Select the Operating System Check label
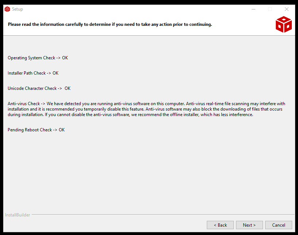298x235 pixels. (31, 58)
